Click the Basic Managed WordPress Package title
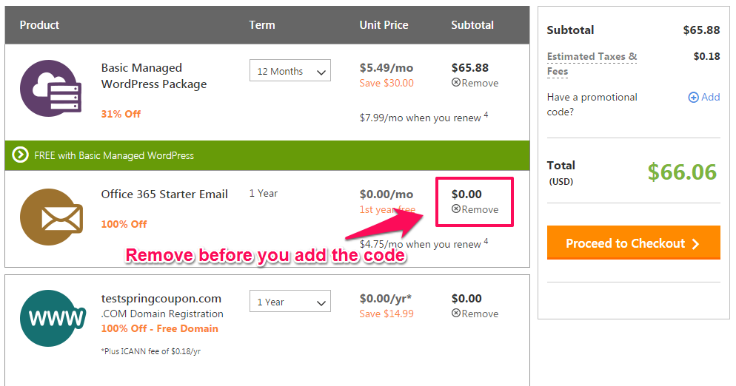 tap(154, 76)
